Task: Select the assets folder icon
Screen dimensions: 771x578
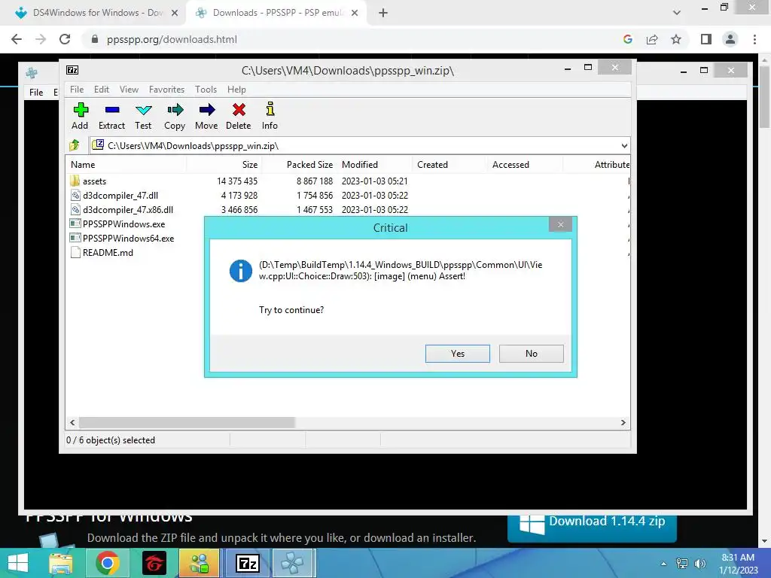Action: pyautogui.click(x=75, y=181)
